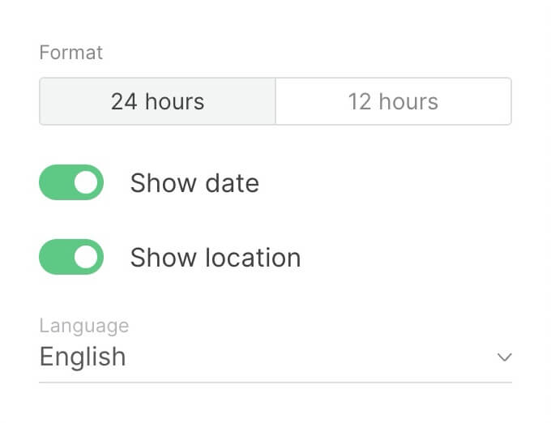
Task: Click the "Language" field label
Action: click(x=84, y=326)
